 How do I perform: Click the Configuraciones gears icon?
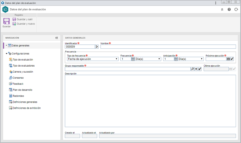(10, 53)
